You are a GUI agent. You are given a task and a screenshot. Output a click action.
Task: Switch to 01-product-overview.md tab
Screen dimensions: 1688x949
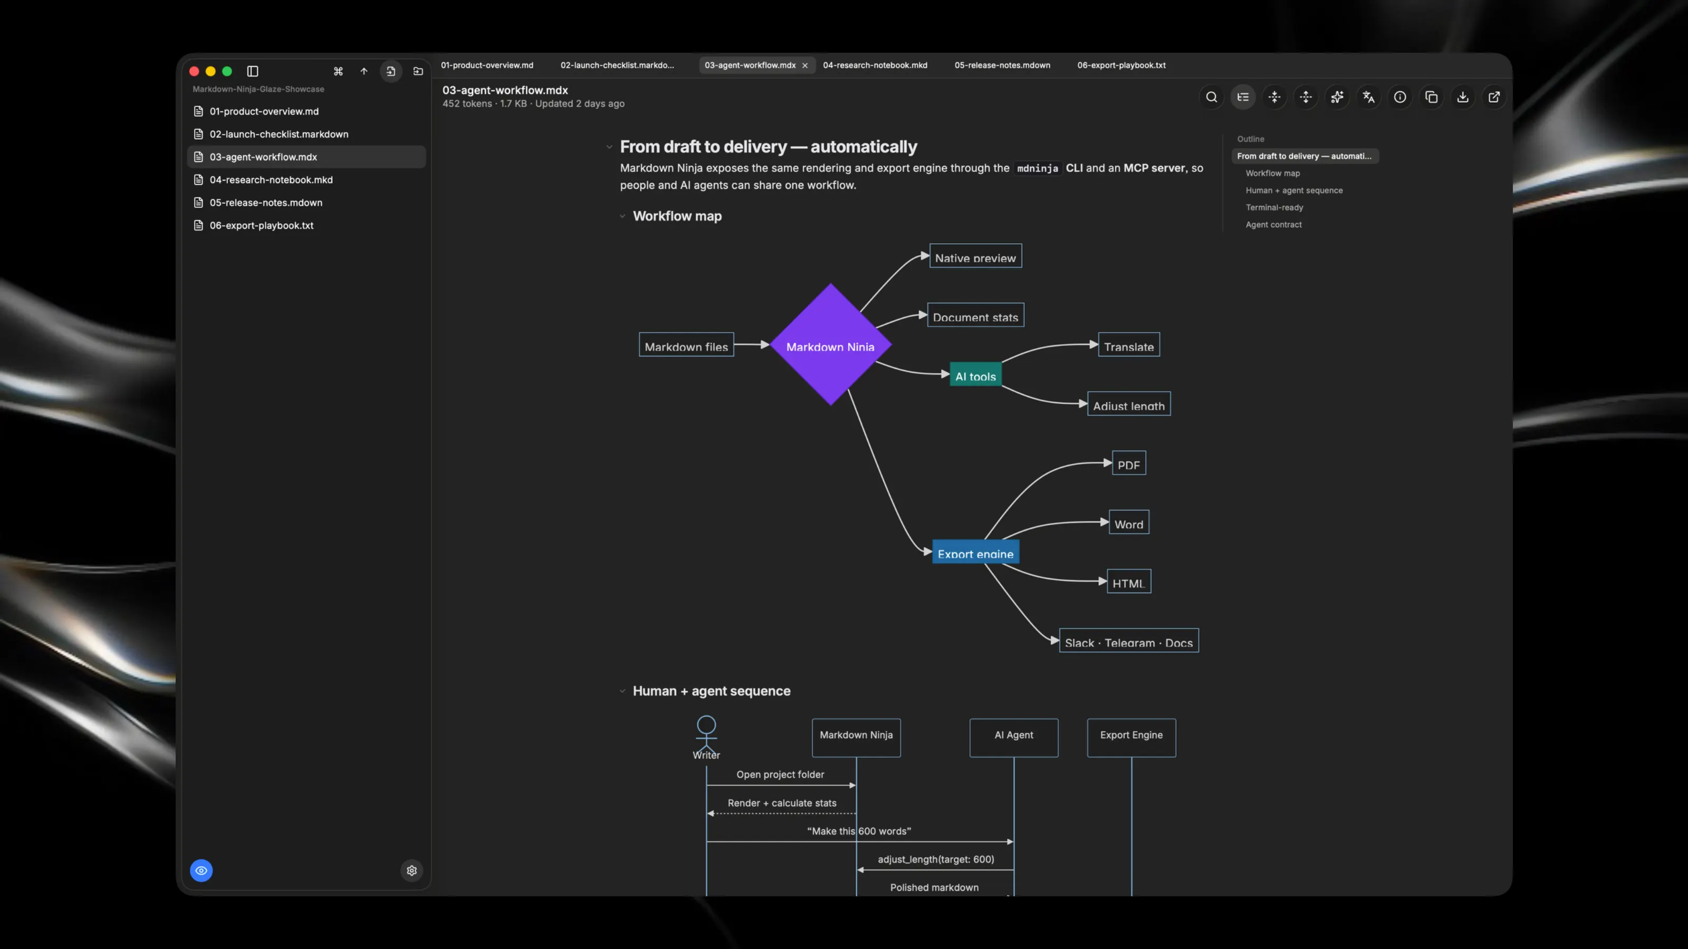coord(487,65)
